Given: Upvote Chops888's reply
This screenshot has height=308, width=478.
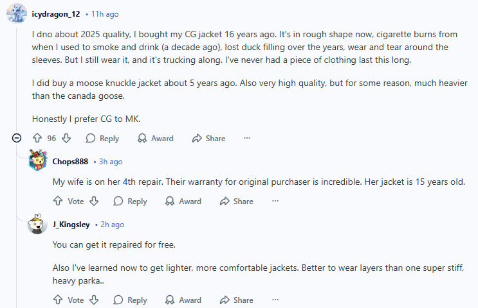Looking at the screenshot, I should (x=58, y=201).
